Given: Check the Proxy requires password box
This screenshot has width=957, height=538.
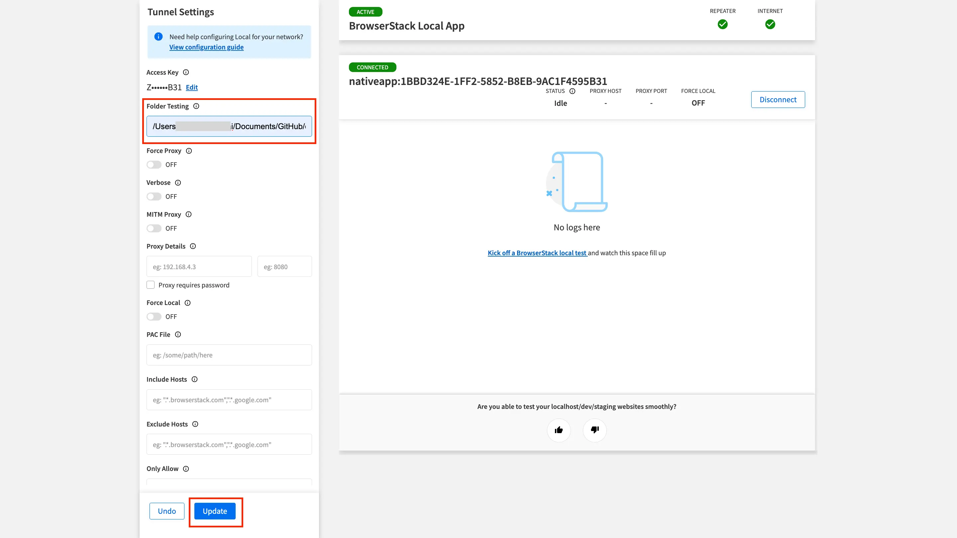Looking at the screenshot, I should pos(151,285).
